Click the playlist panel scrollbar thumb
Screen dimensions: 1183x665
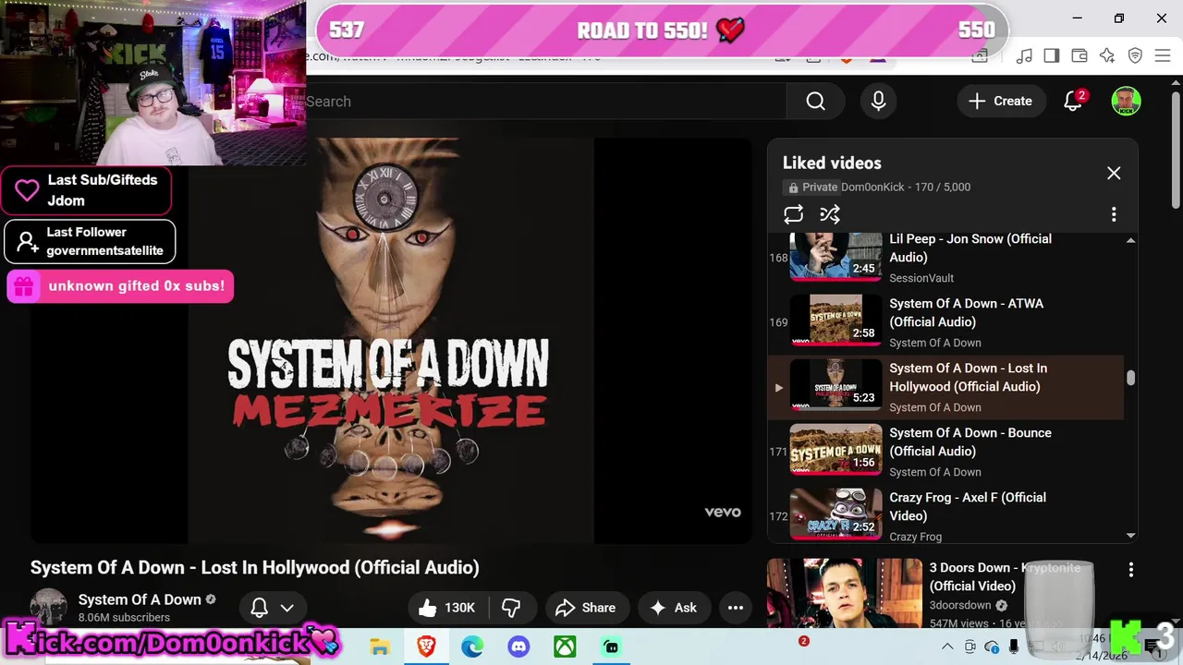tap(1130, 378)
